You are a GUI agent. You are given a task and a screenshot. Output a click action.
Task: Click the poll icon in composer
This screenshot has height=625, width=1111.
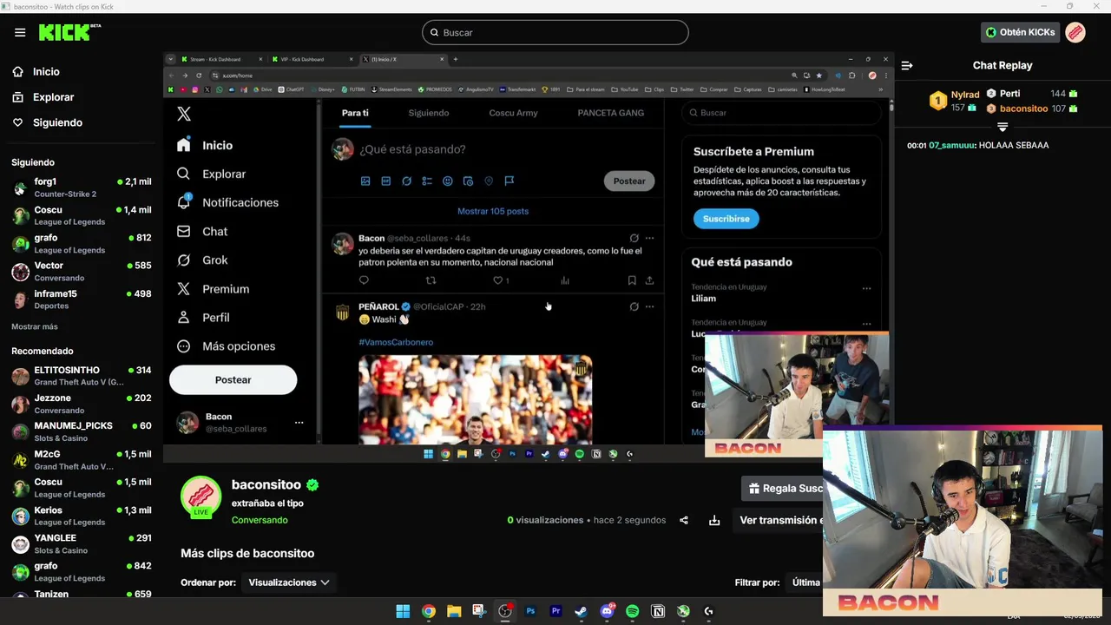(427, 181)
